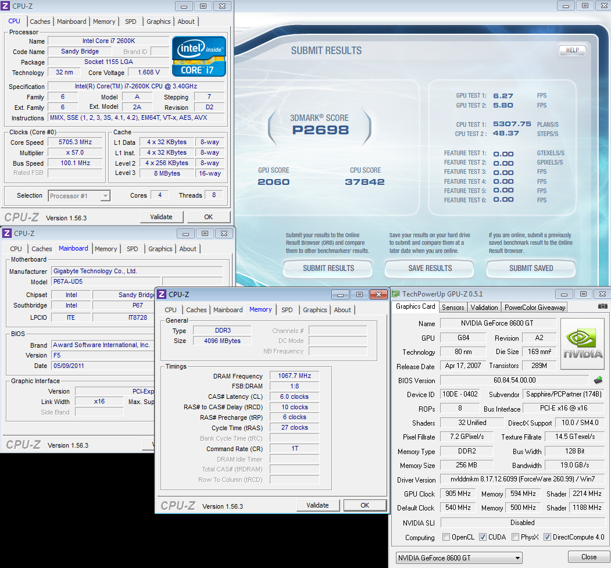Click the Subvendor Sapphire/PCPartner field
Viewport: 611px width, 568px height.
tap(564, 394)
